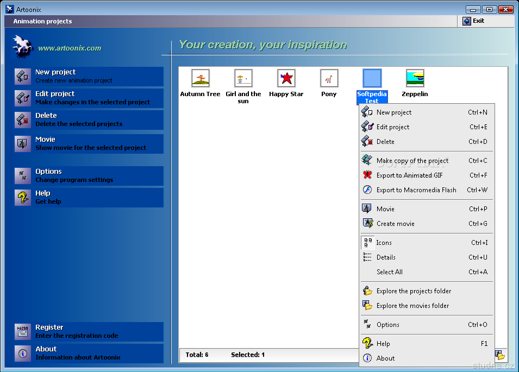Open Options using the sidebar icon

tap(23, 176)
